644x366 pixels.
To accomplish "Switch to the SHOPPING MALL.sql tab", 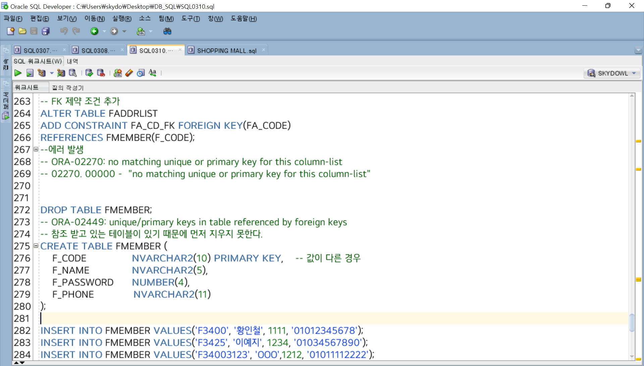I will click(x=226, y=51).
